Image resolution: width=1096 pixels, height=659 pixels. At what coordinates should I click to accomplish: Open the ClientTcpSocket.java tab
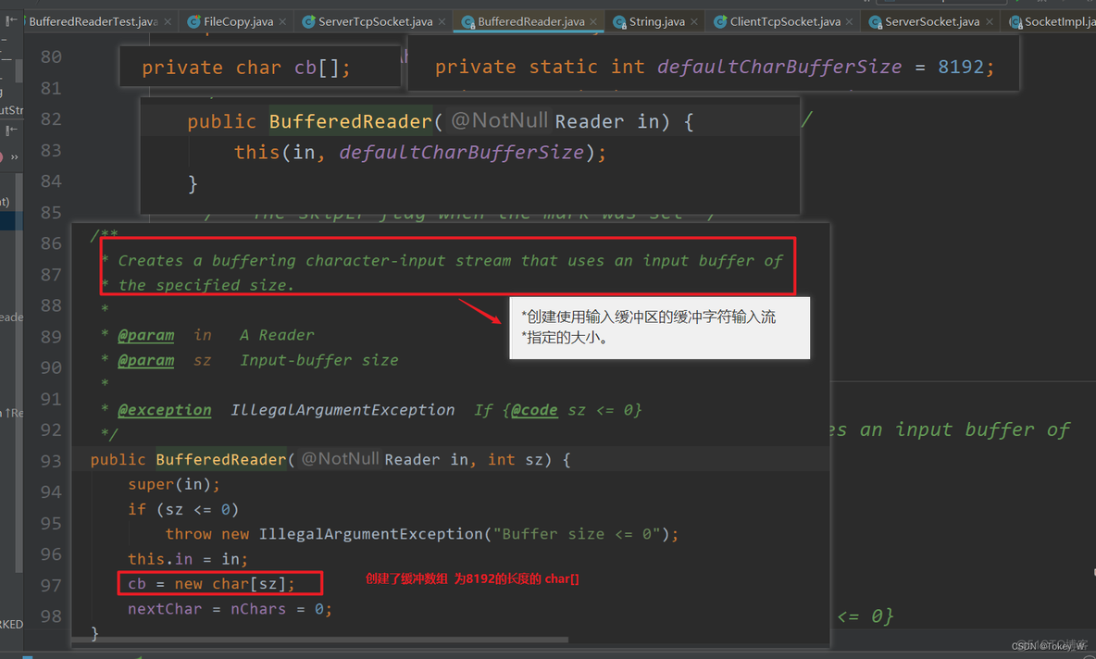(x=785, y=22)
